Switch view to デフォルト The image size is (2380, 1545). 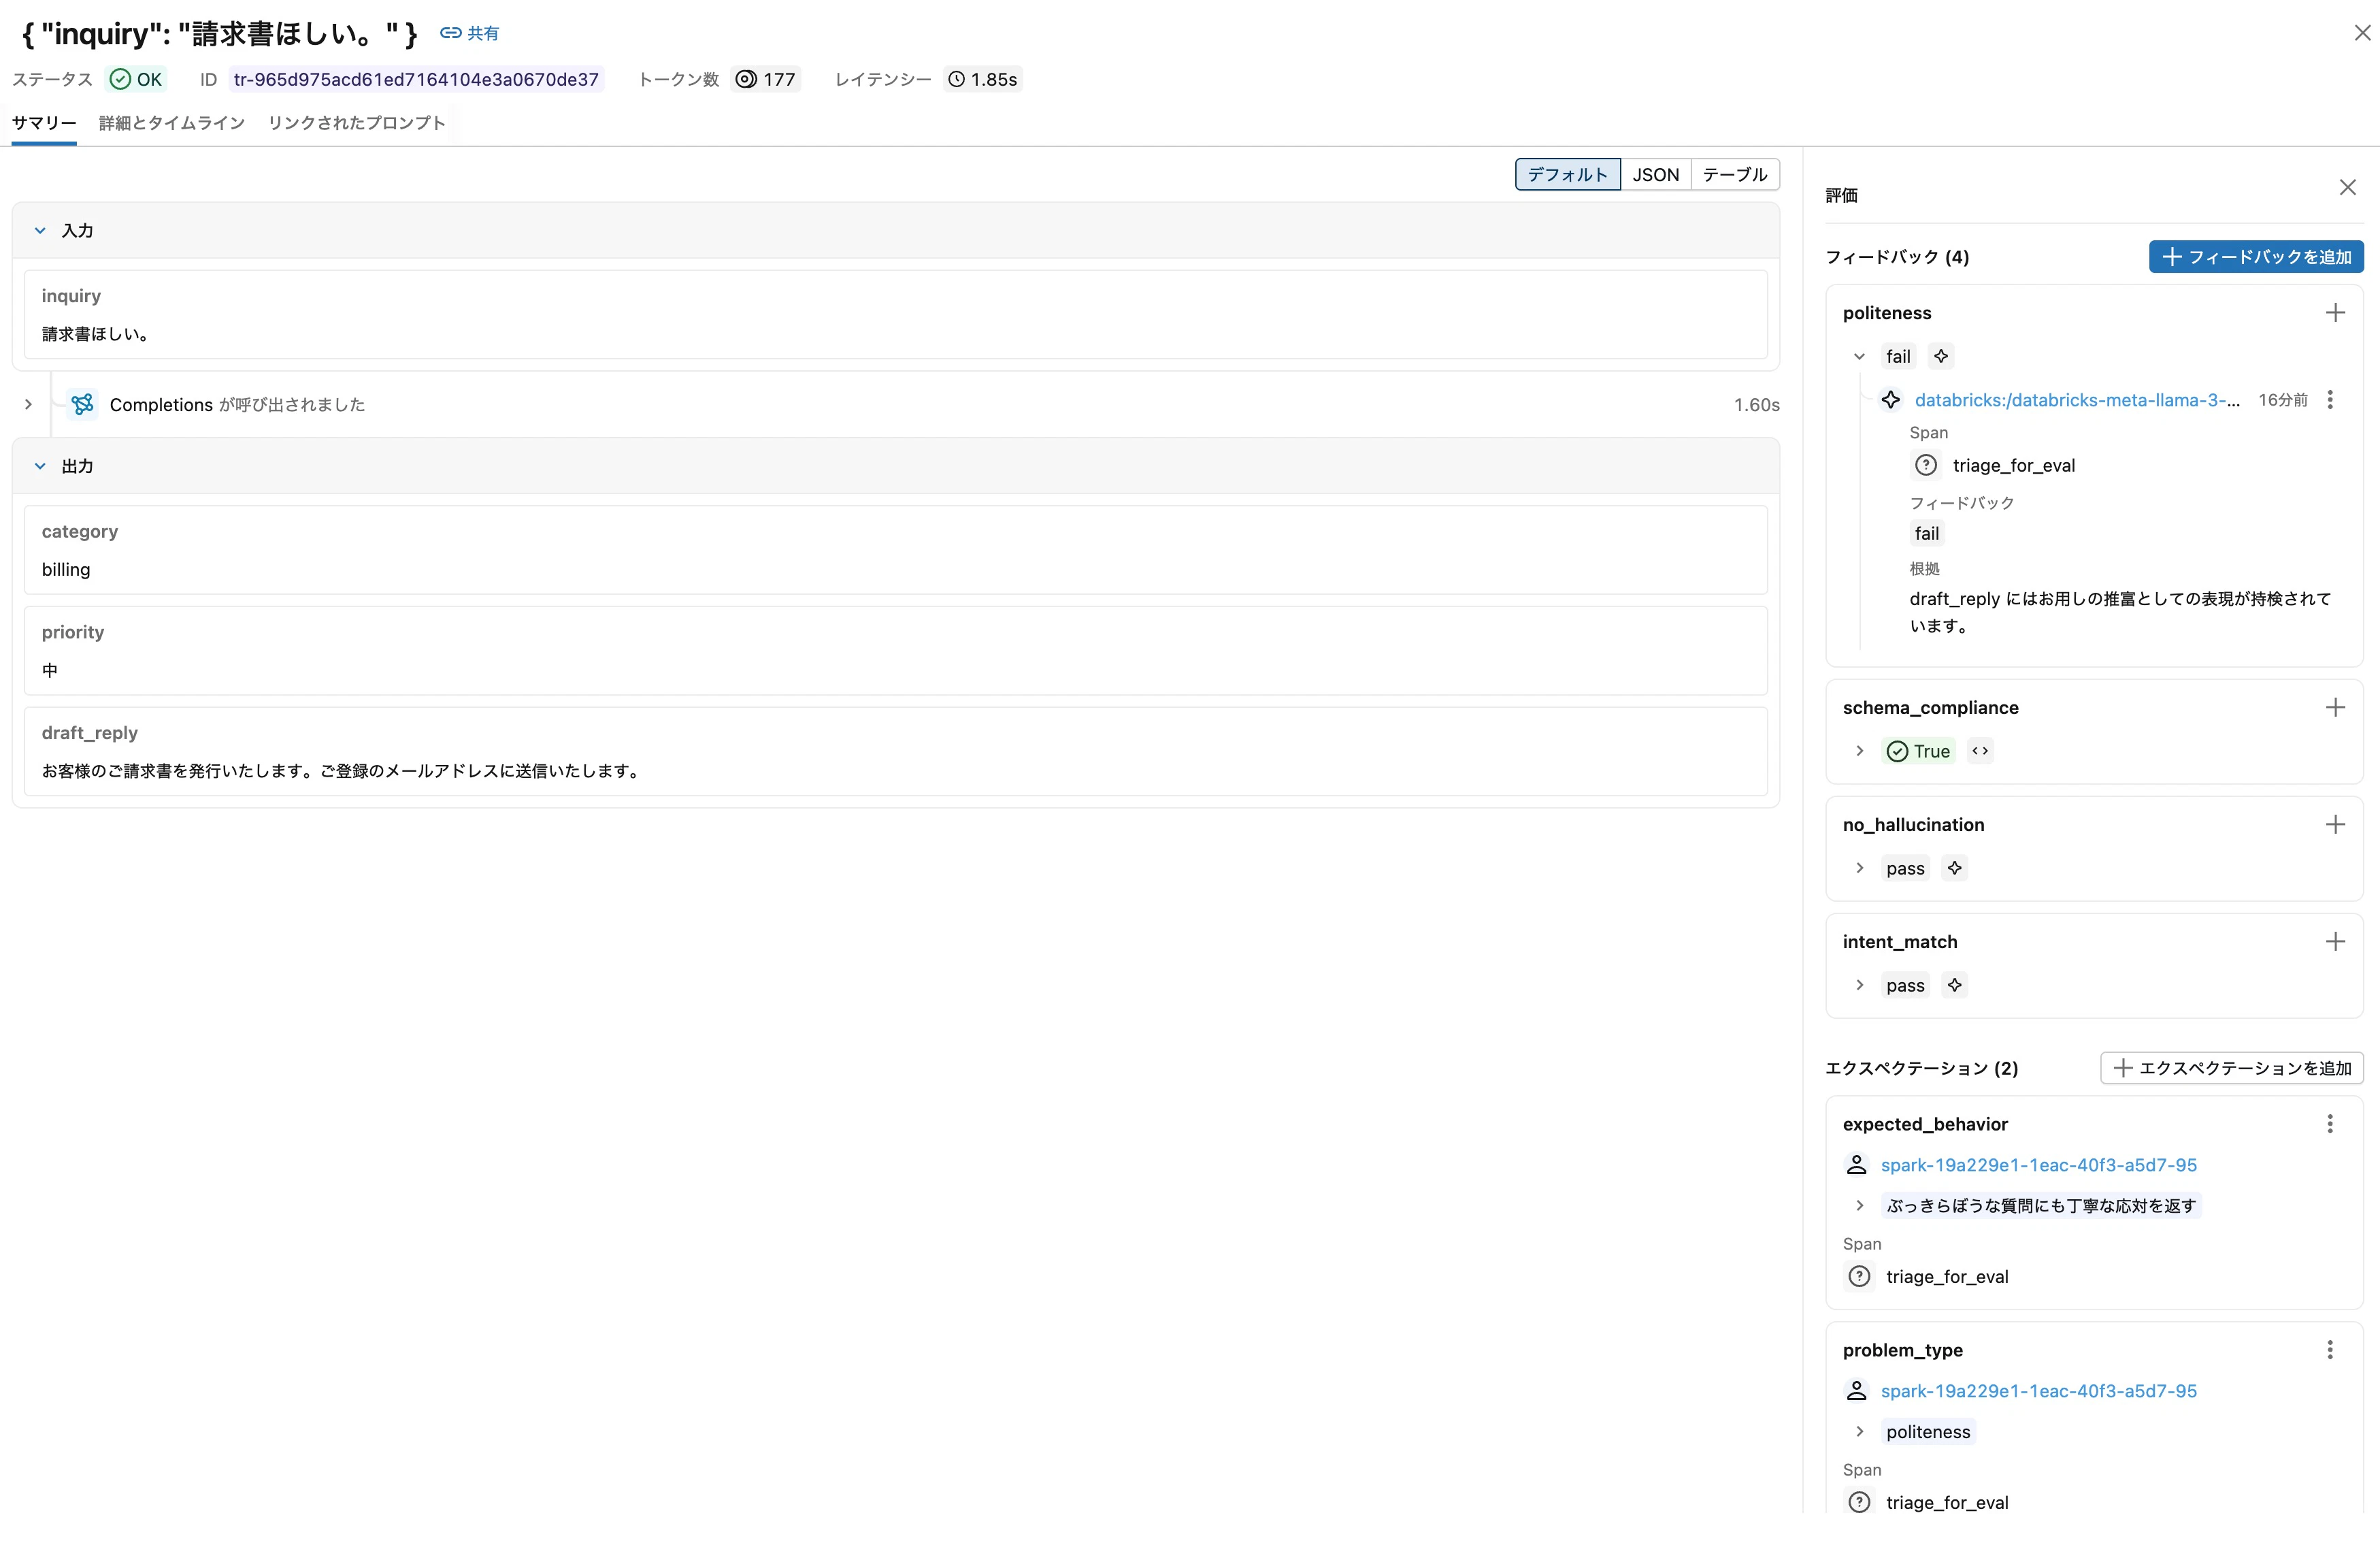click(x=1567, y=174)
